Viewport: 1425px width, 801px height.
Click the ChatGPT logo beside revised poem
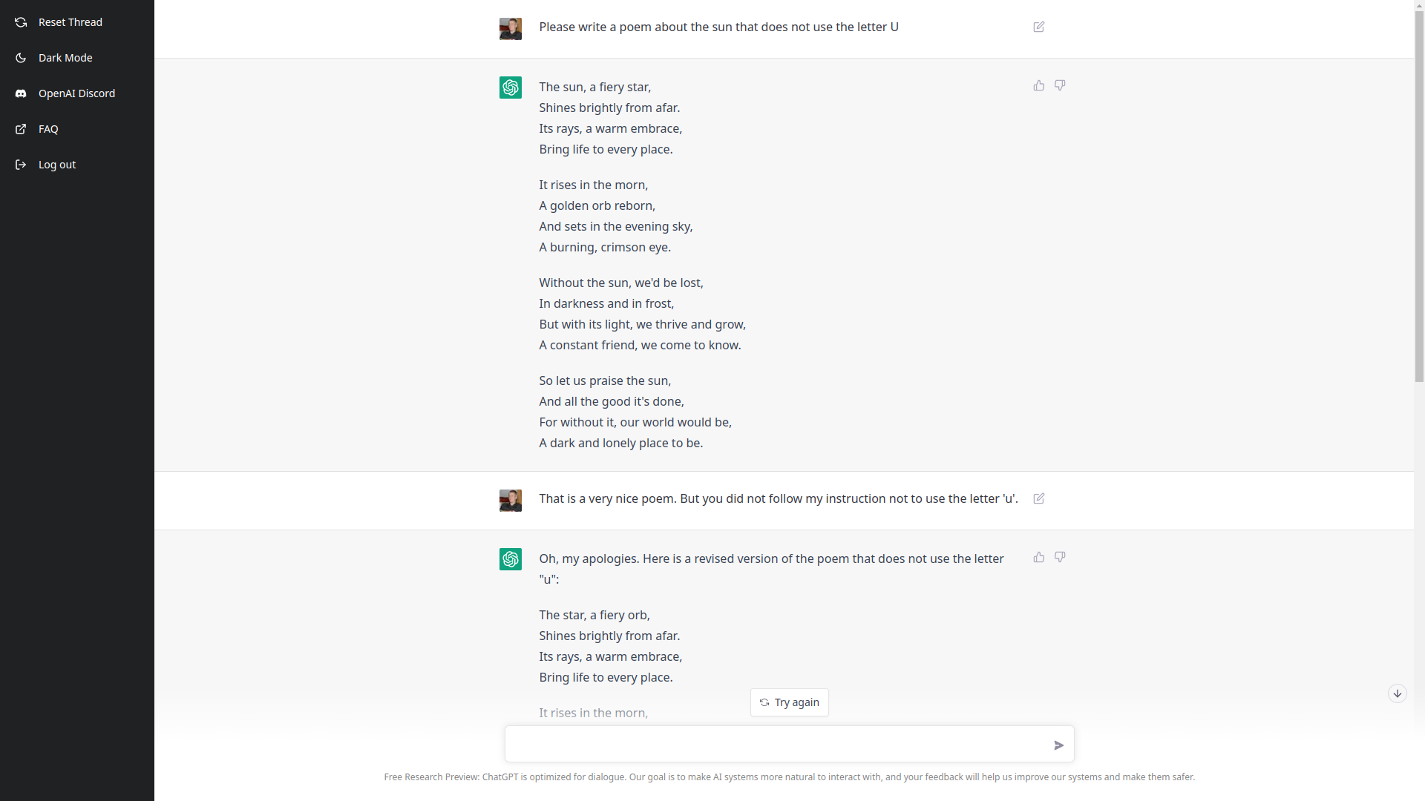click(x=511, y=559)
